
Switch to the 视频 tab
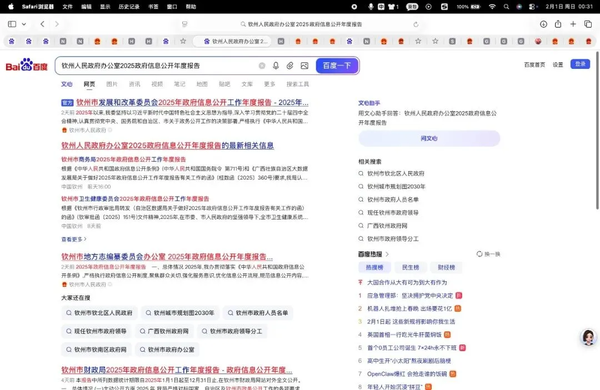pos(157,84)
